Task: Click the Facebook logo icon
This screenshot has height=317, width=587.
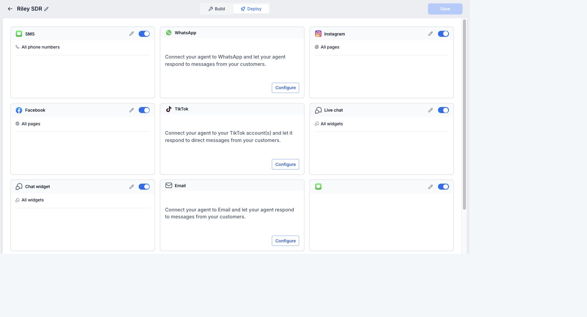Action: tap(19, 110)
